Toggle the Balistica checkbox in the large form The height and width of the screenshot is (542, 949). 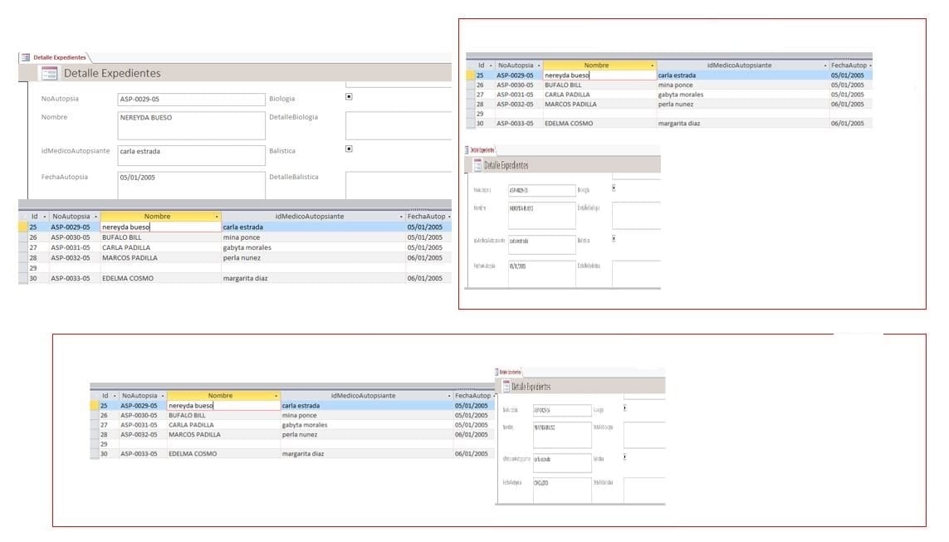tap(349, 149)
